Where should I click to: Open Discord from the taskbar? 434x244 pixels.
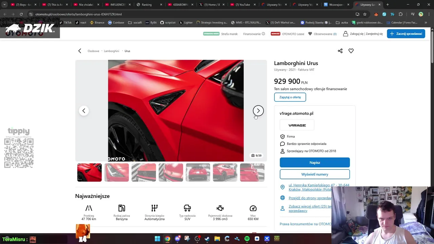pyautogui.click(x=177, y=239)
